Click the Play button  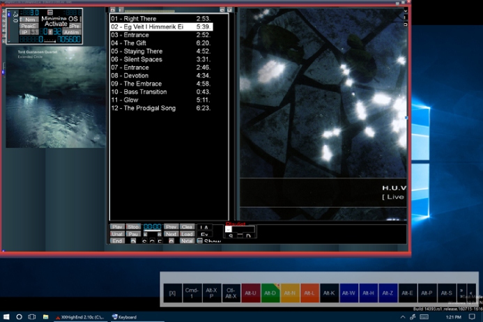[x=117, y=227]
